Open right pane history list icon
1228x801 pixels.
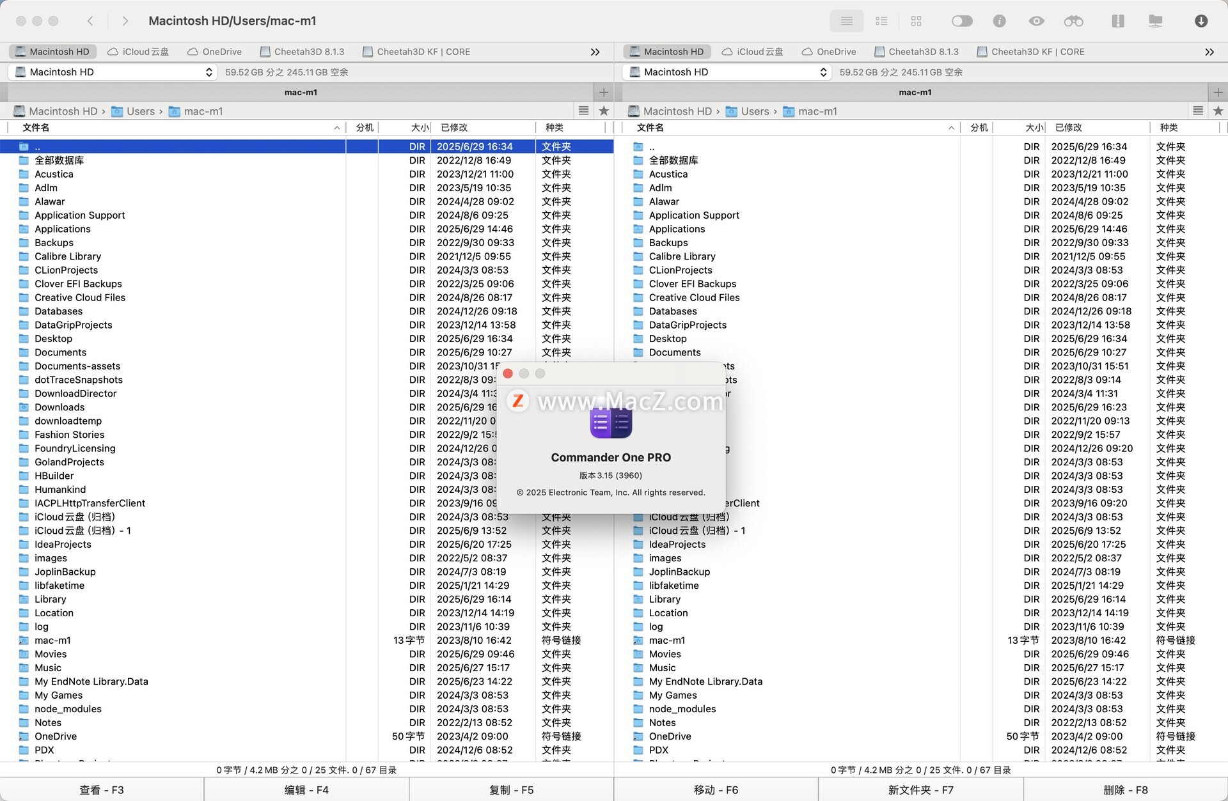click(1198, 111)
